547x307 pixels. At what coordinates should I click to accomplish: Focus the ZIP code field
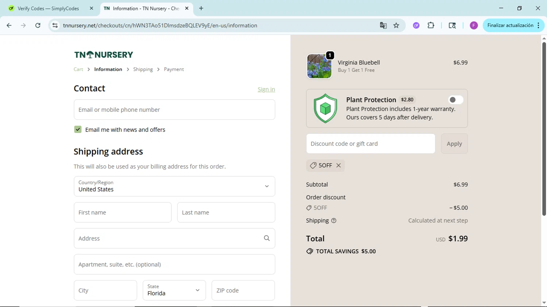click(243, 290)
